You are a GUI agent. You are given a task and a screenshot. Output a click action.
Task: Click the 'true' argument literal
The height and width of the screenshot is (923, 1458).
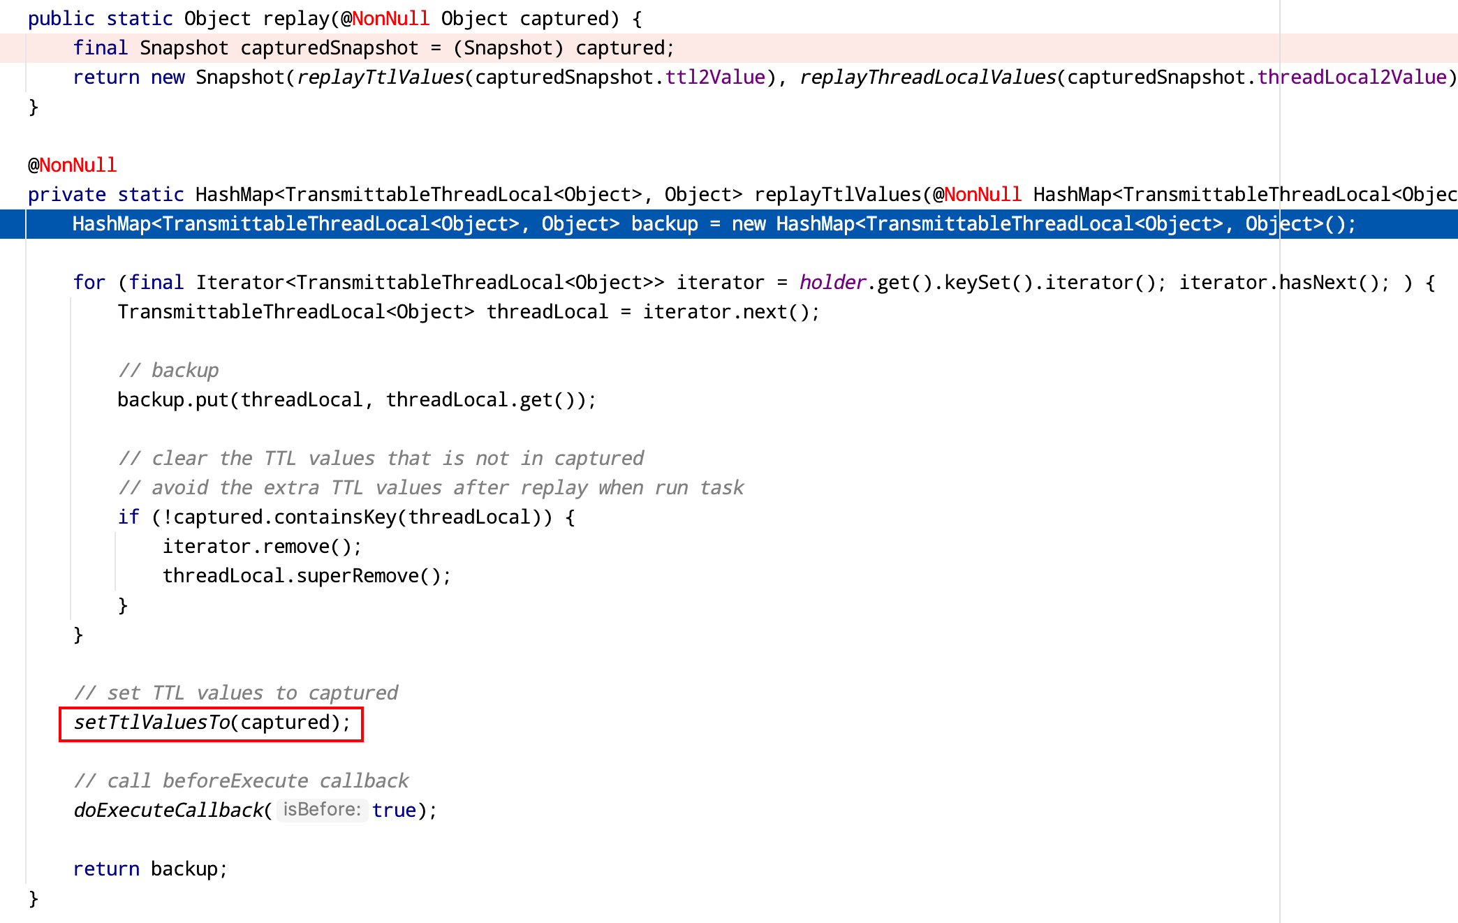click(x=394, y=811)
